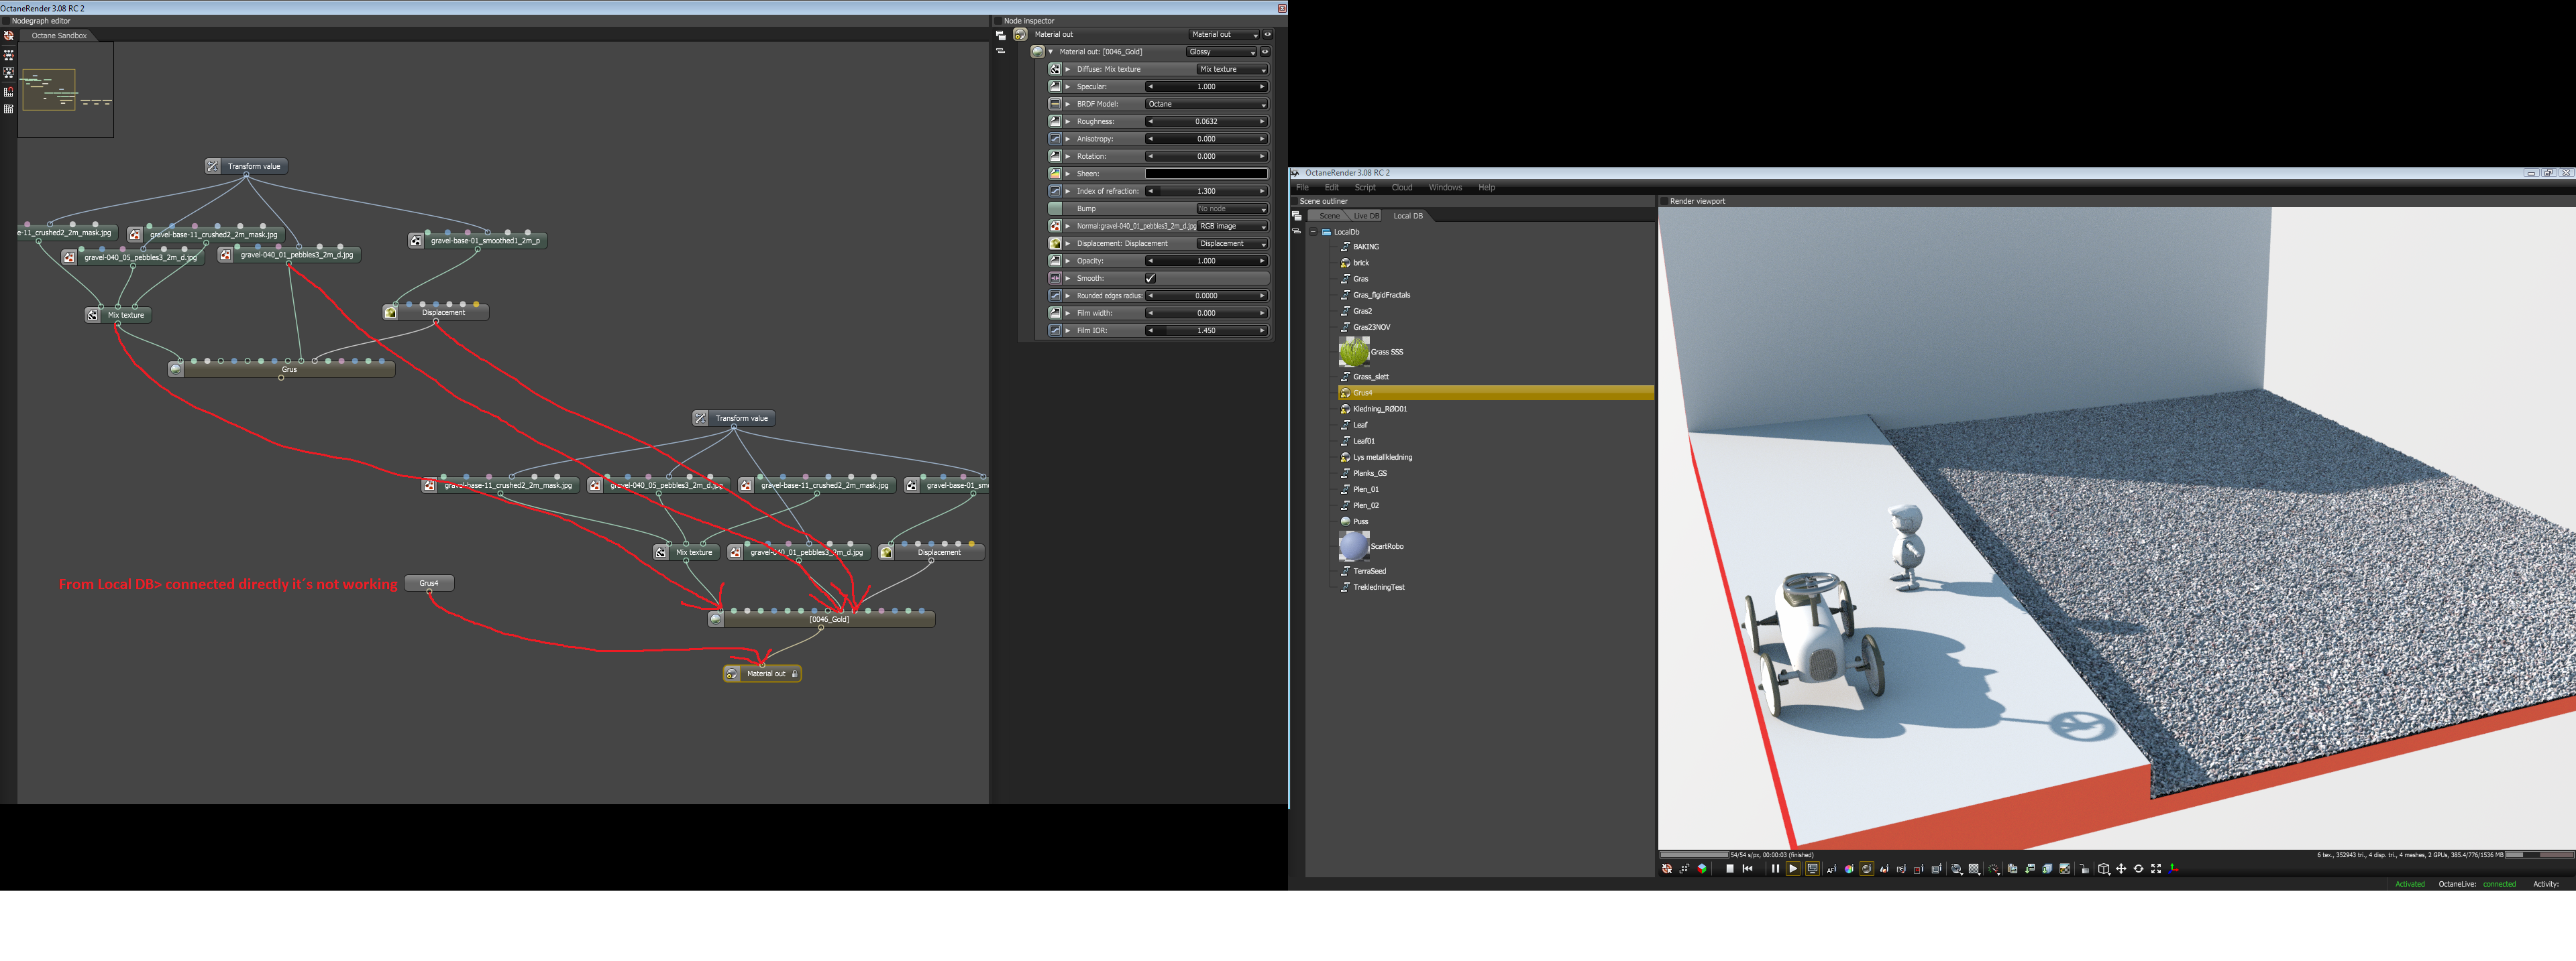
Task: Click the Sheen black color swatch
Action: [1206, 174]
